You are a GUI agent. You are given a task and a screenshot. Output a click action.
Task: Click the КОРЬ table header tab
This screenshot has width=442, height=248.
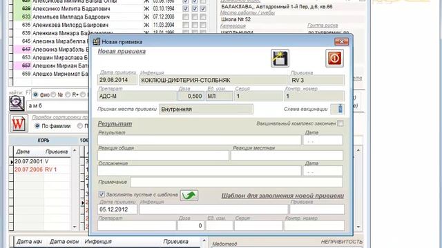(x=43, y=140)
